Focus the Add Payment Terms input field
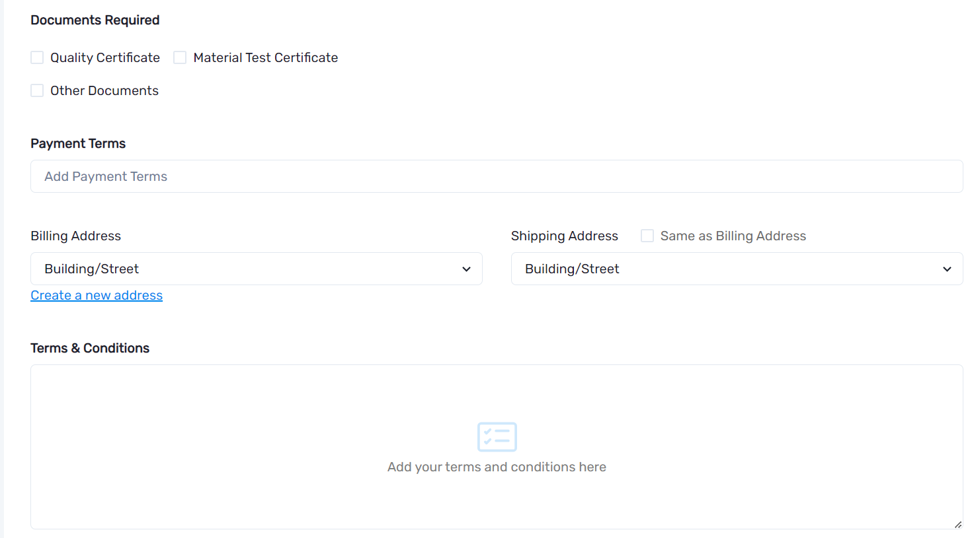 pos(496,177)
